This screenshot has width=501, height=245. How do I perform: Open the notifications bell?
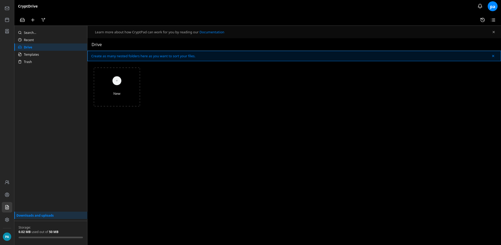click(x=480, y=6)
